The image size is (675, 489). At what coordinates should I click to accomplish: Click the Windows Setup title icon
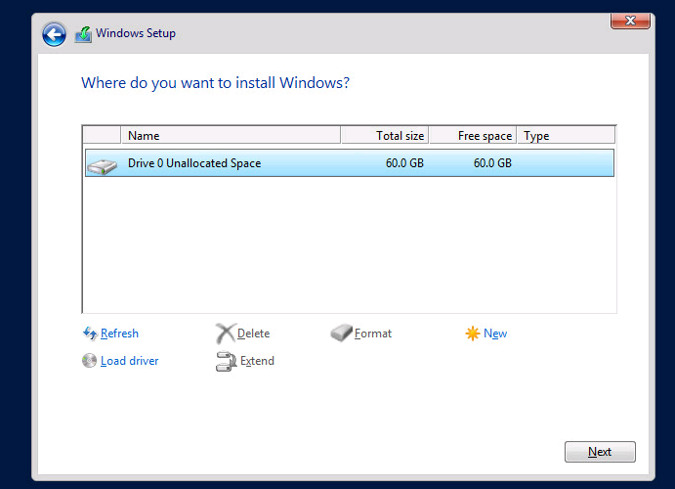pos(83,34)
